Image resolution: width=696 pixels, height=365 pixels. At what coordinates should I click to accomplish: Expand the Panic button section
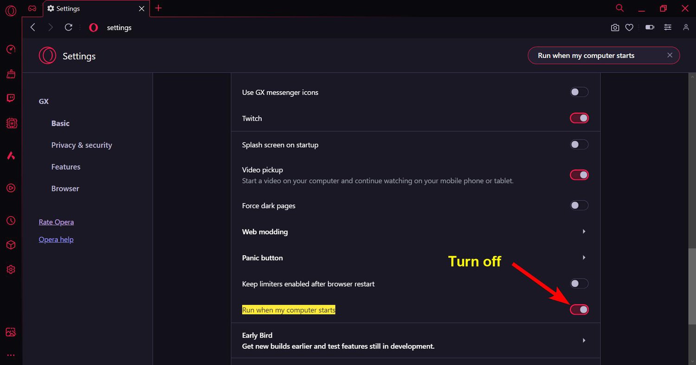584,258
